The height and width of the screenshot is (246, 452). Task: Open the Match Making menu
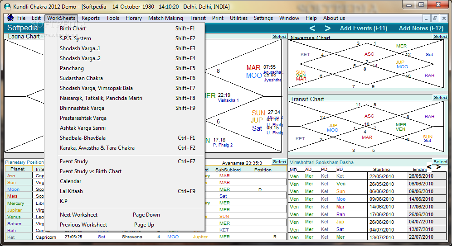point(165,18)
